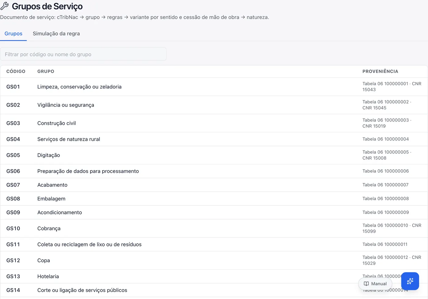Screen dimensions: 428x299
Task: Select the Corte ou ligação de serviços públicos group
Action: pos(82,290)
